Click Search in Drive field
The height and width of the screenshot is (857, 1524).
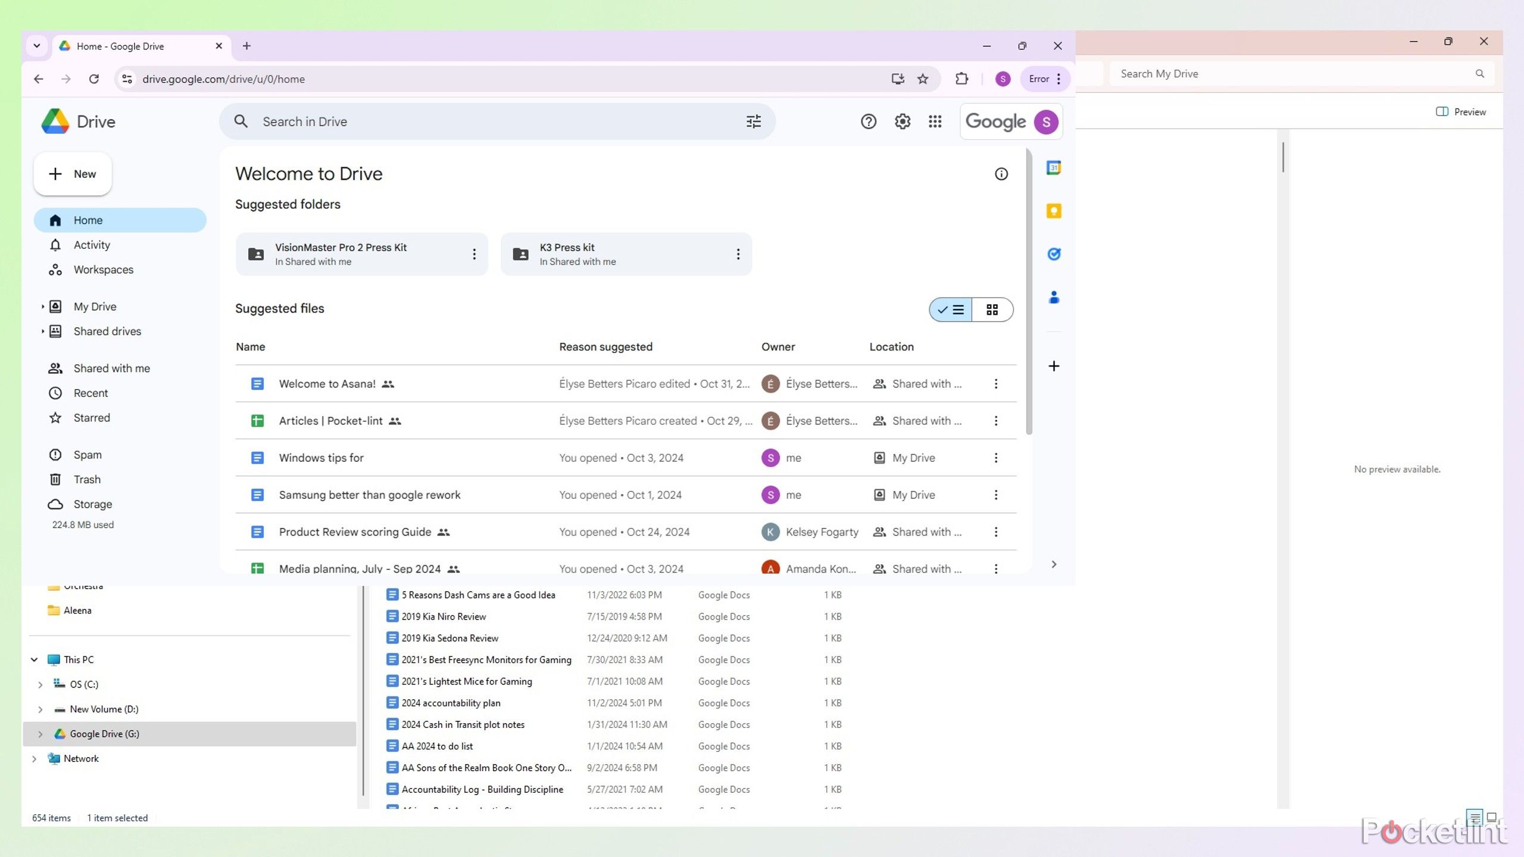click(497, 121)
